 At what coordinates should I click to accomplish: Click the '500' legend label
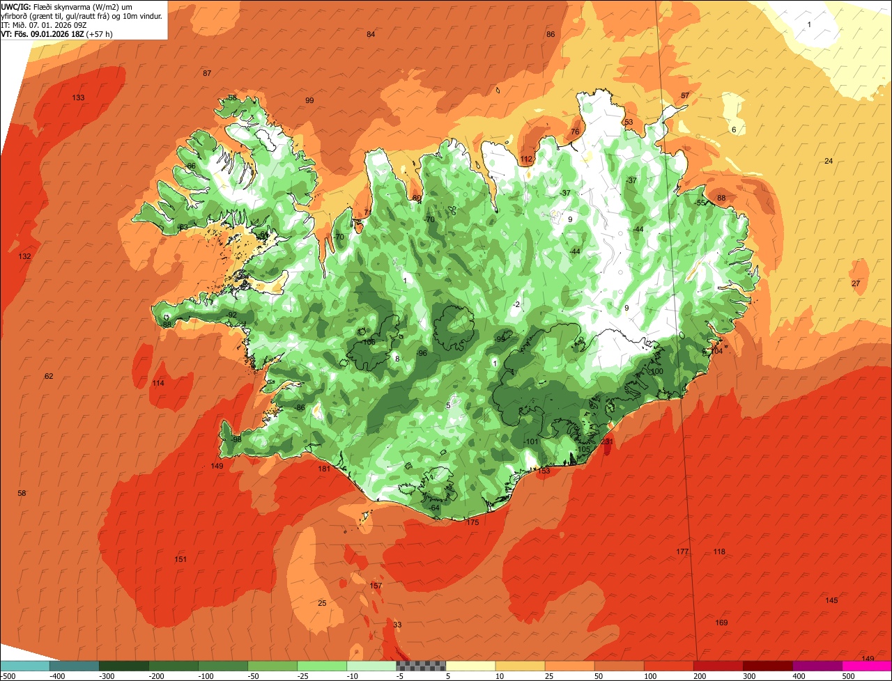click(849, 676)
